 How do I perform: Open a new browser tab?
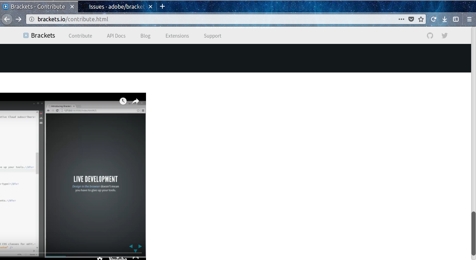point(162,6)
